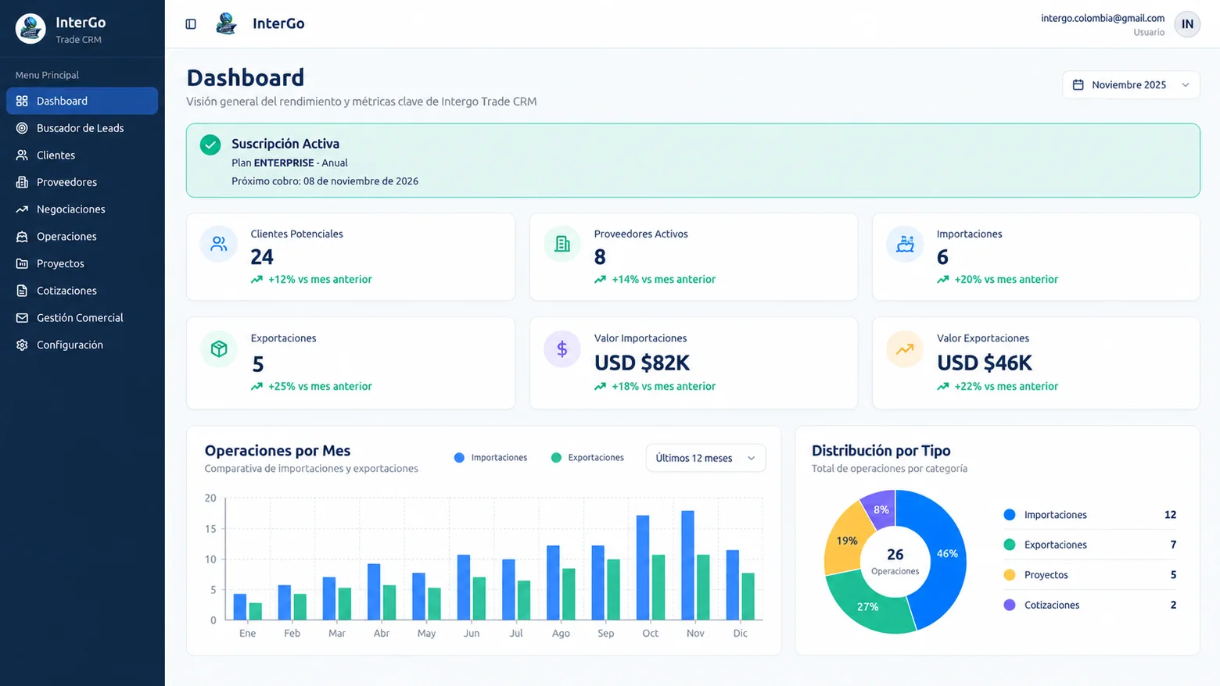This screenshot has width=1220, height=686.
Task: Click the blue Nov bar in chart
Action: coord(687,565)
